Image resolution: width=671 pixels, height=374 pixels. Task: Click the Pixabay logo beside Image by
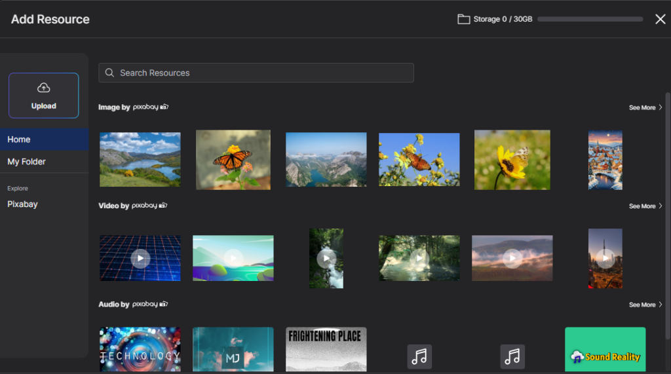click(151, 107)
